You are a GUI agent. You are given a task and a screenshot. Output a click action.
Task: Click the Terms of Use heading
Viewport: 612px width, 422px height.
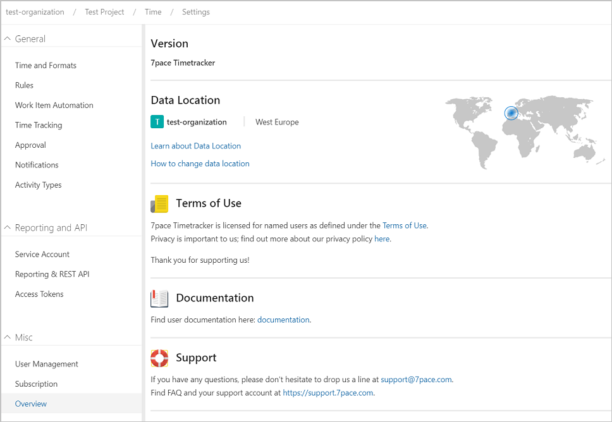209,203
